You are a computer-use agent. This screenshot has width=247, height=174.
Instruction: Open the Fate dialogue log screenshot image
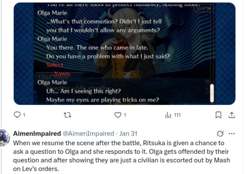pyautogui.click(x=124, y=54)
